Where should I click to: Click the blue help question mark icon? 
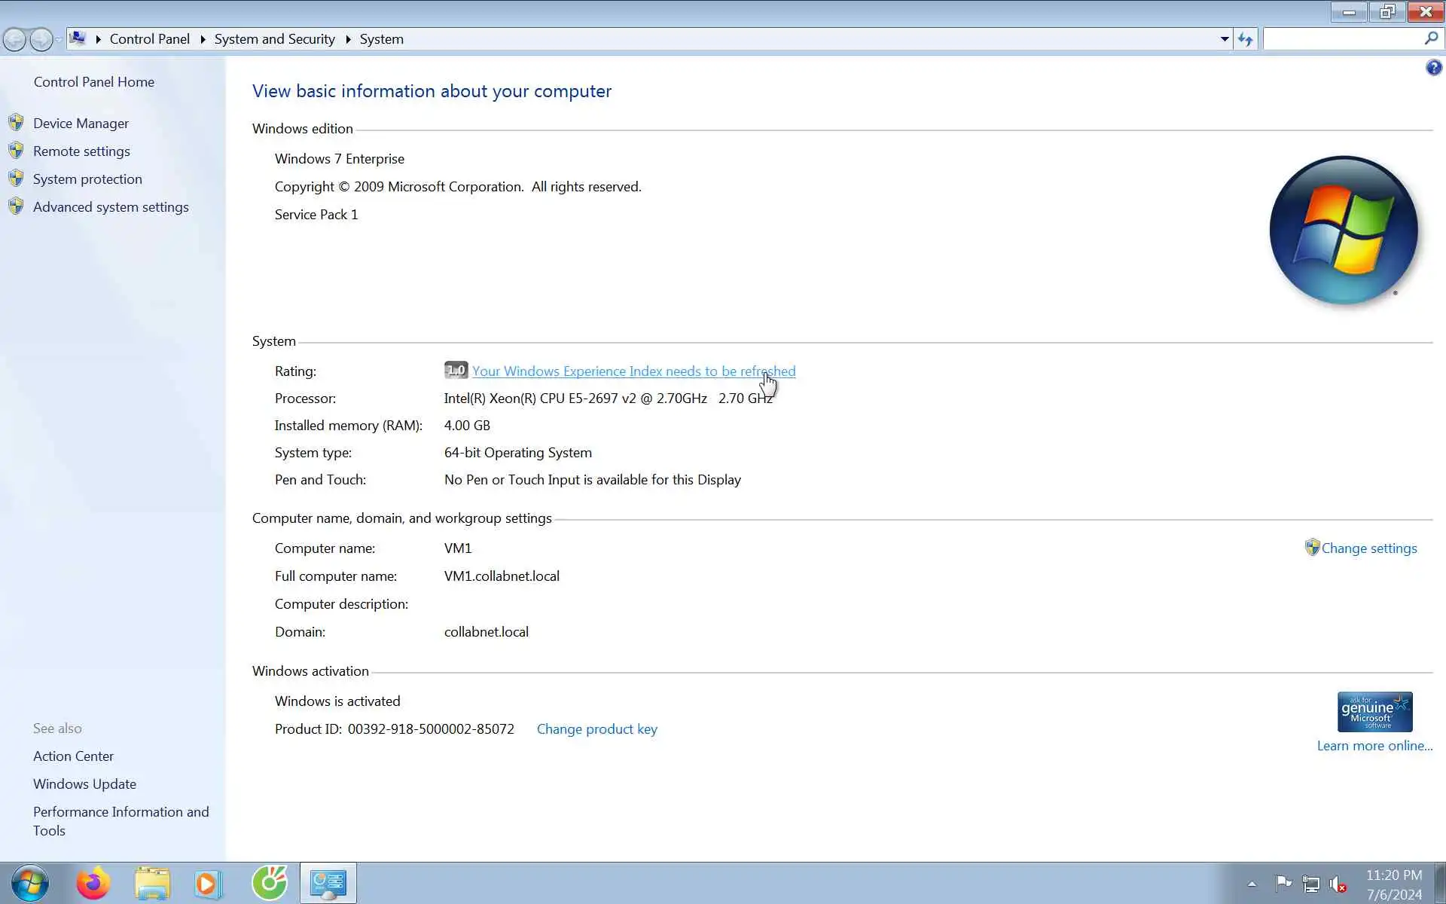point(1433,68)
